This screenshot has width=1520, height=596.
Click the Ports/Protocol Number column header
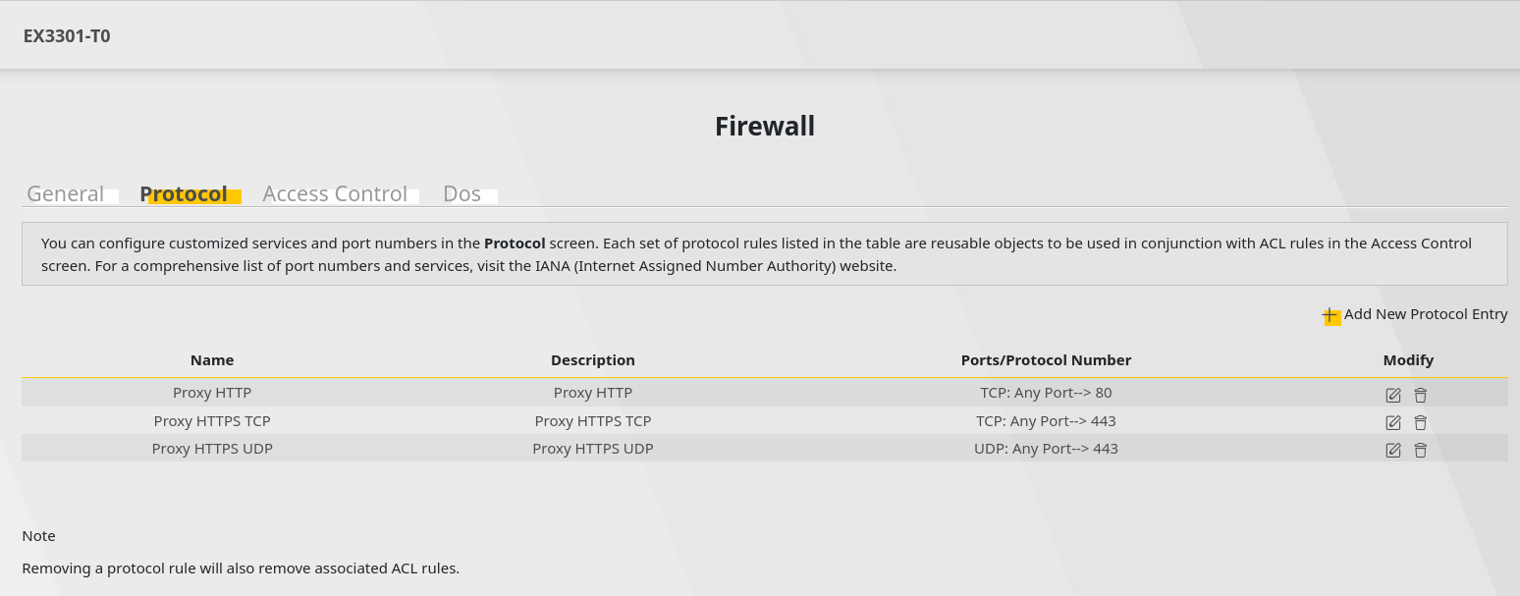tap(1046, 360)
